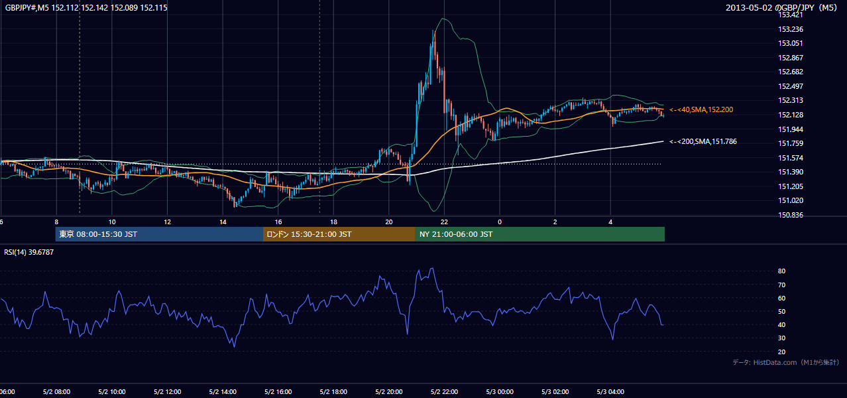The image size is (847, 398).
Task: Click the 2013-05-02 GBP/JPY (M5) heading
Action: [783, 7]
